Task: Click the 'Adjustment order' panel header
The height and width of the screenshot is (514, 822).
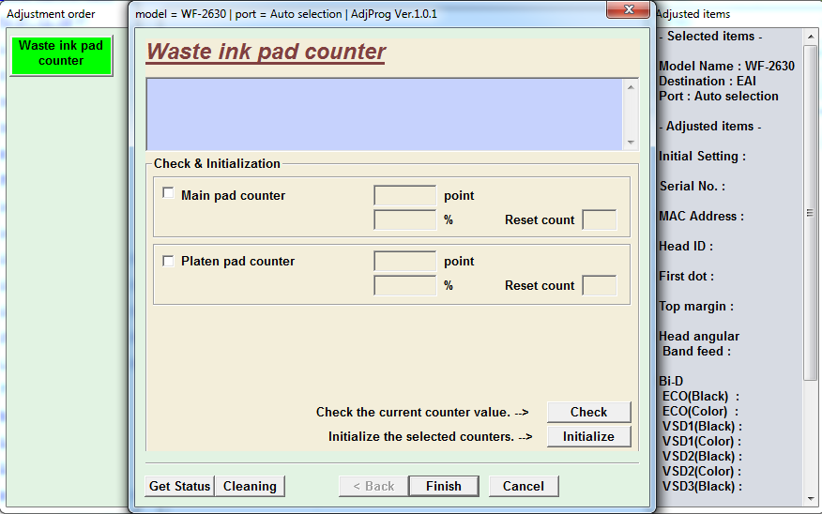Action: (x=51, y=14)
